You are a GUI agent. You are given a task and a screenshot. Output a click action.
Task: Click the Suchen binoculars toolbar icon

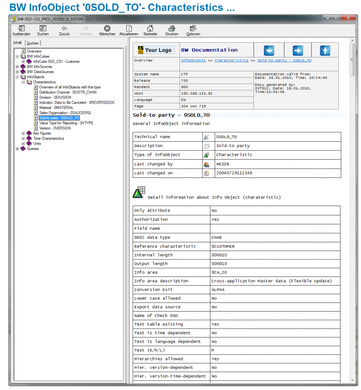tap(43, 29)
